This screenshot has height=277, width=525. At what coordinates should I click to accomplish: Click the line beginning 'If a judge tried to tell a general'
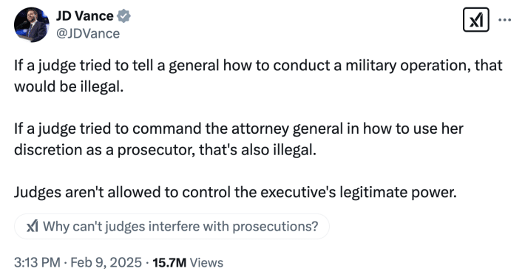point(258,66)
